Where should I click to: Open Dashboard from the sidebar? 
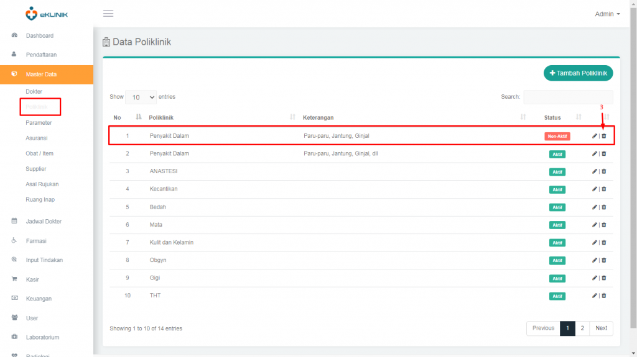point(39,36)
